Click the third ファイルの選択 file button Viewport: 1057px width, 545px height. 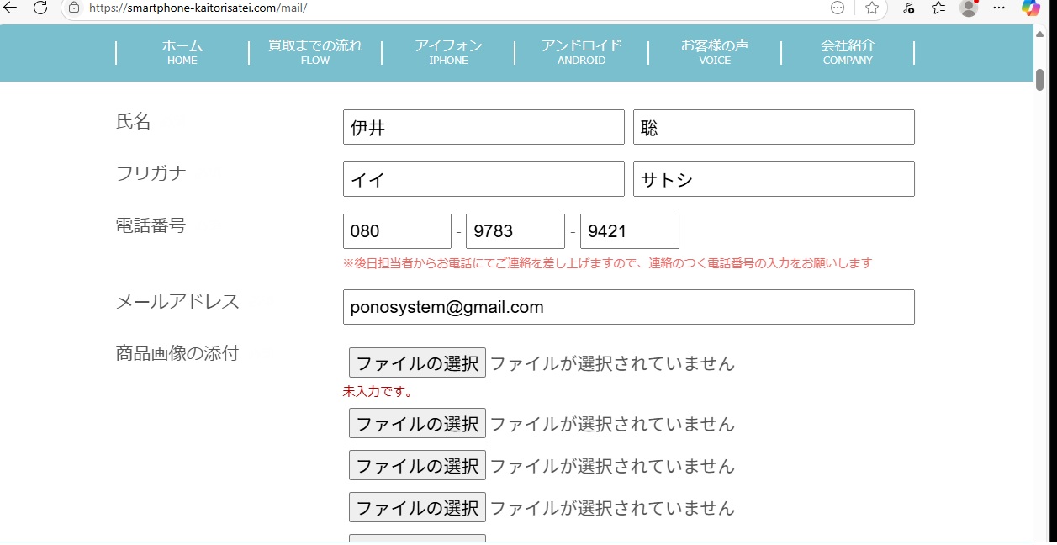pos(417,465)
